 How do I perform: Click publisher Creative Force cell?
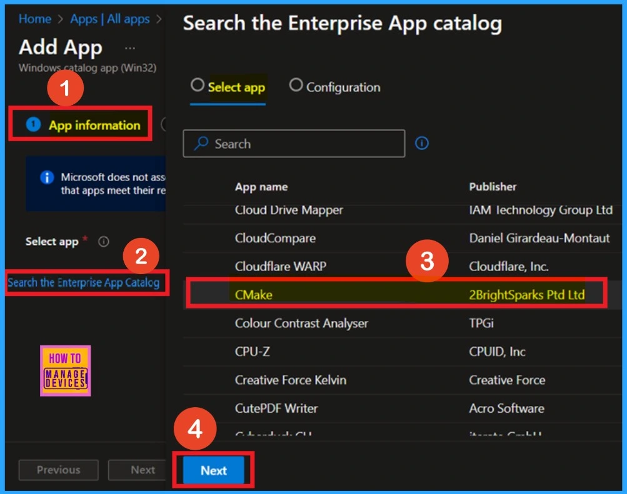point(507,380)
